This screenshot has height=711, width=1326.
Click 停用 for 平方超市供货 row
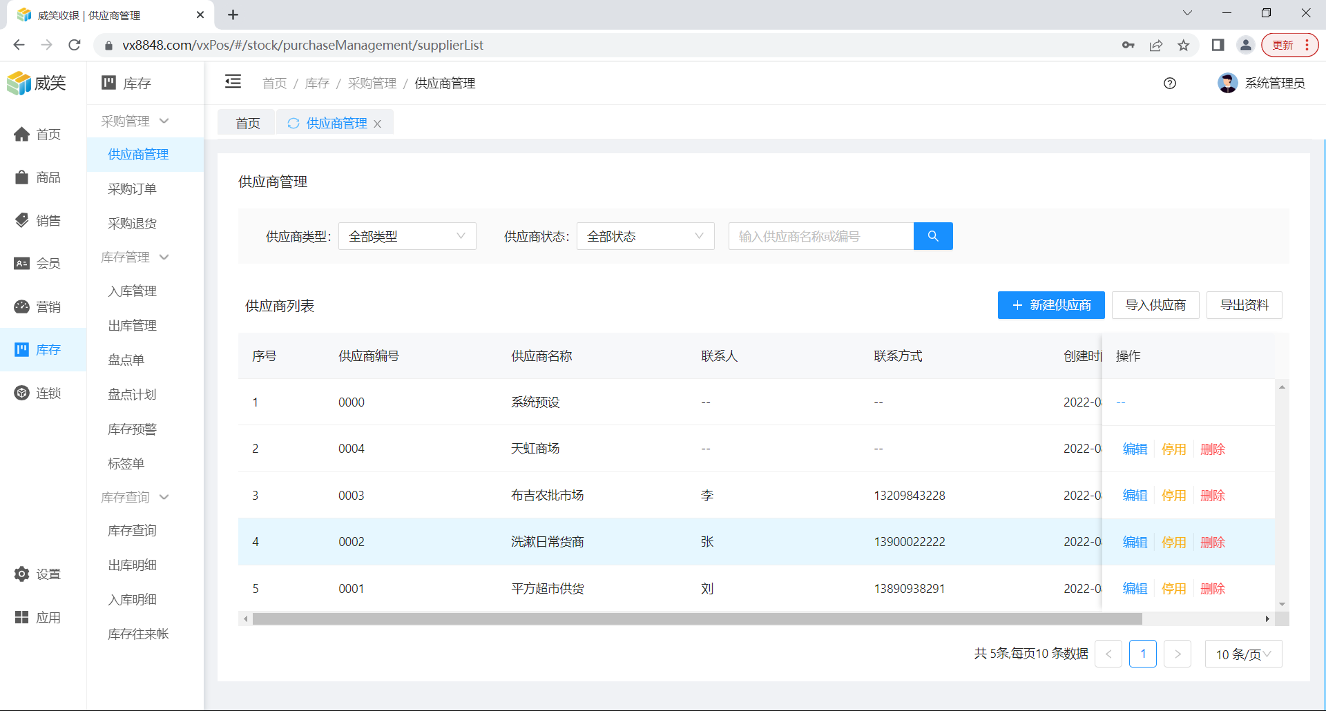(1173, 589)
